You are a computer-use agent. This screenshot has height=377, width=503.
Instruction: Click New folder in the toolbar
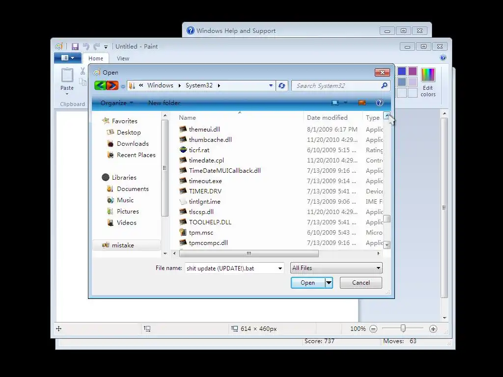[x=164, y=103]
